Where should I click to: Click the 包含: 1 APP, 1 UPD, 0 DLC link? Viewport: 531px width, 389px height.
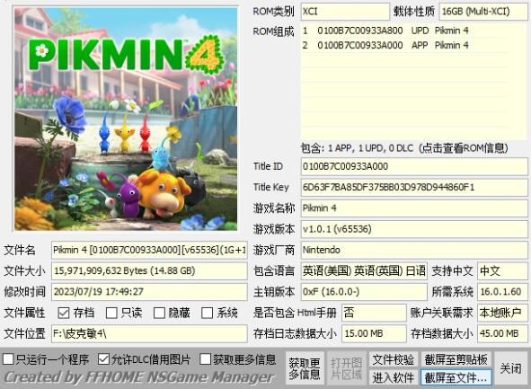[x=404, y=148]
